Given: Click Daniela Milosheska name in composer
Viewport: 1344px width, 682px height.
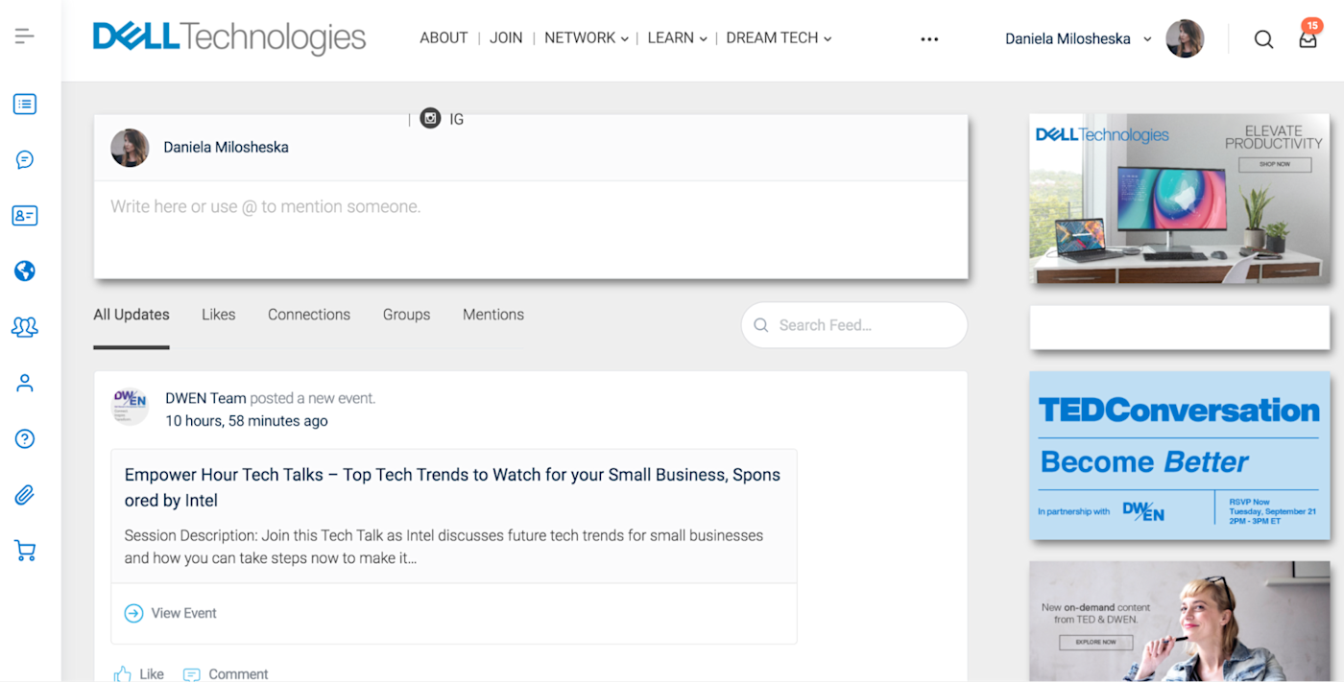Looking at the screenshot, I should coord(226,148).
